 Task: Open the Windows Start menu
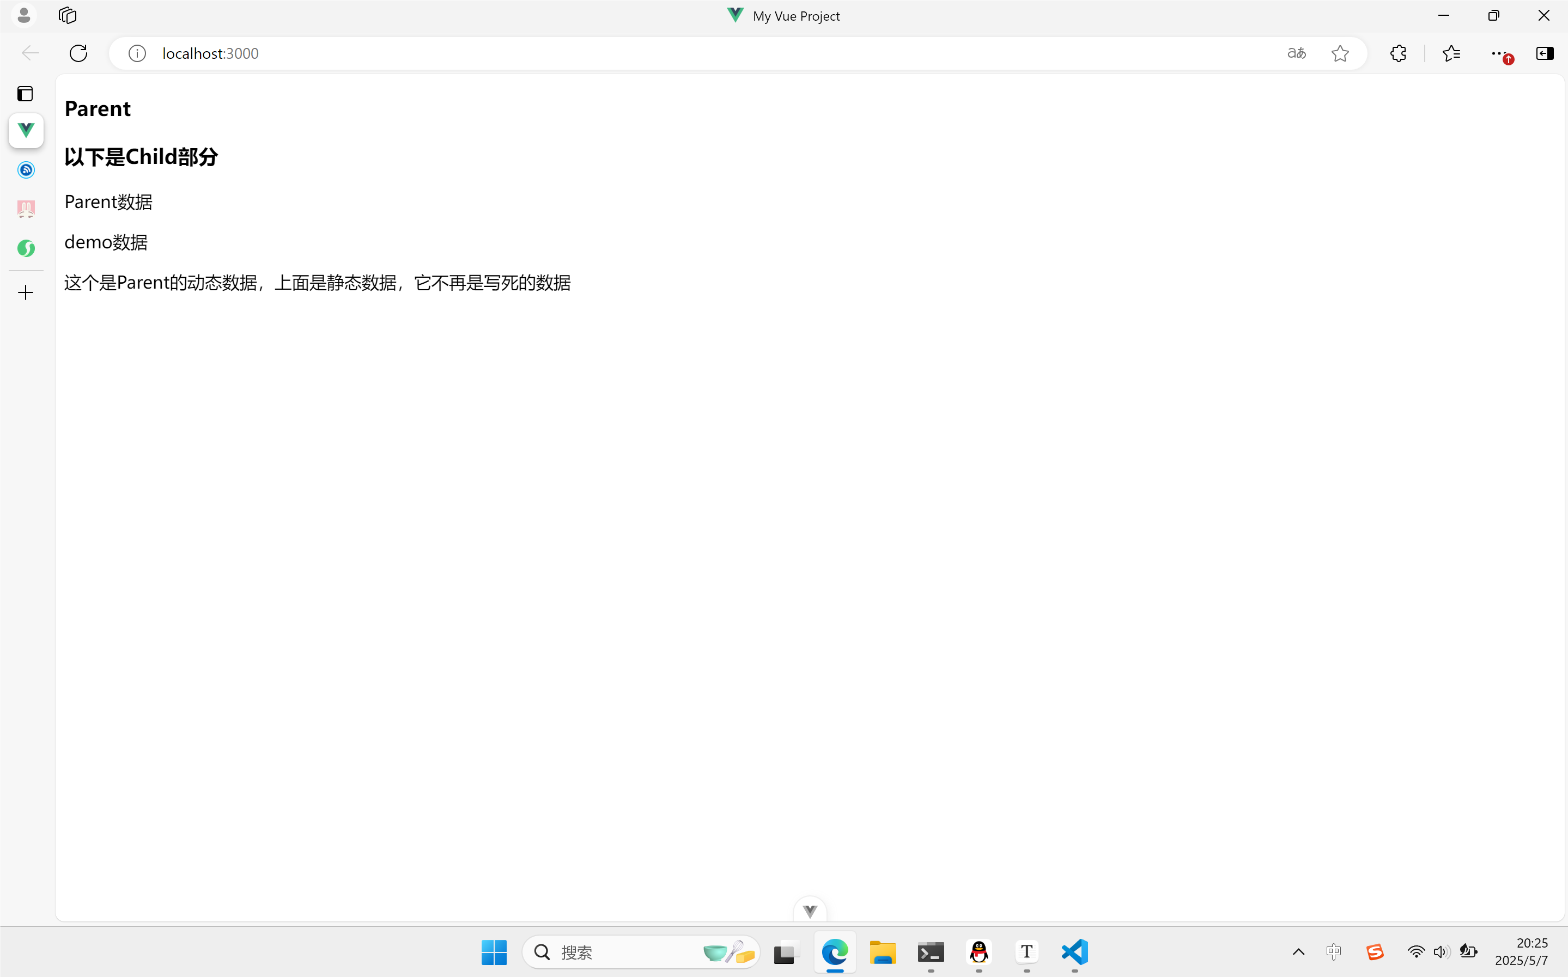pos(494,952)
